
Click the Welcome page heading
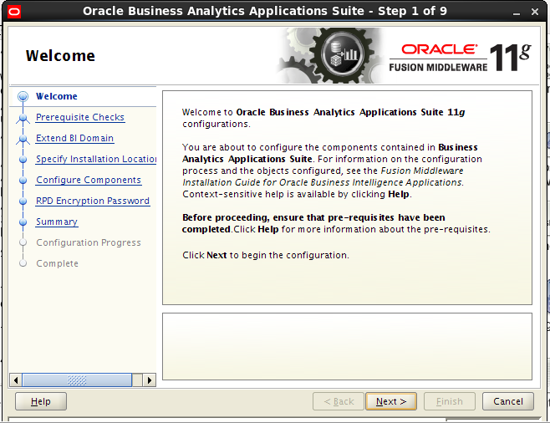point(60,56)
